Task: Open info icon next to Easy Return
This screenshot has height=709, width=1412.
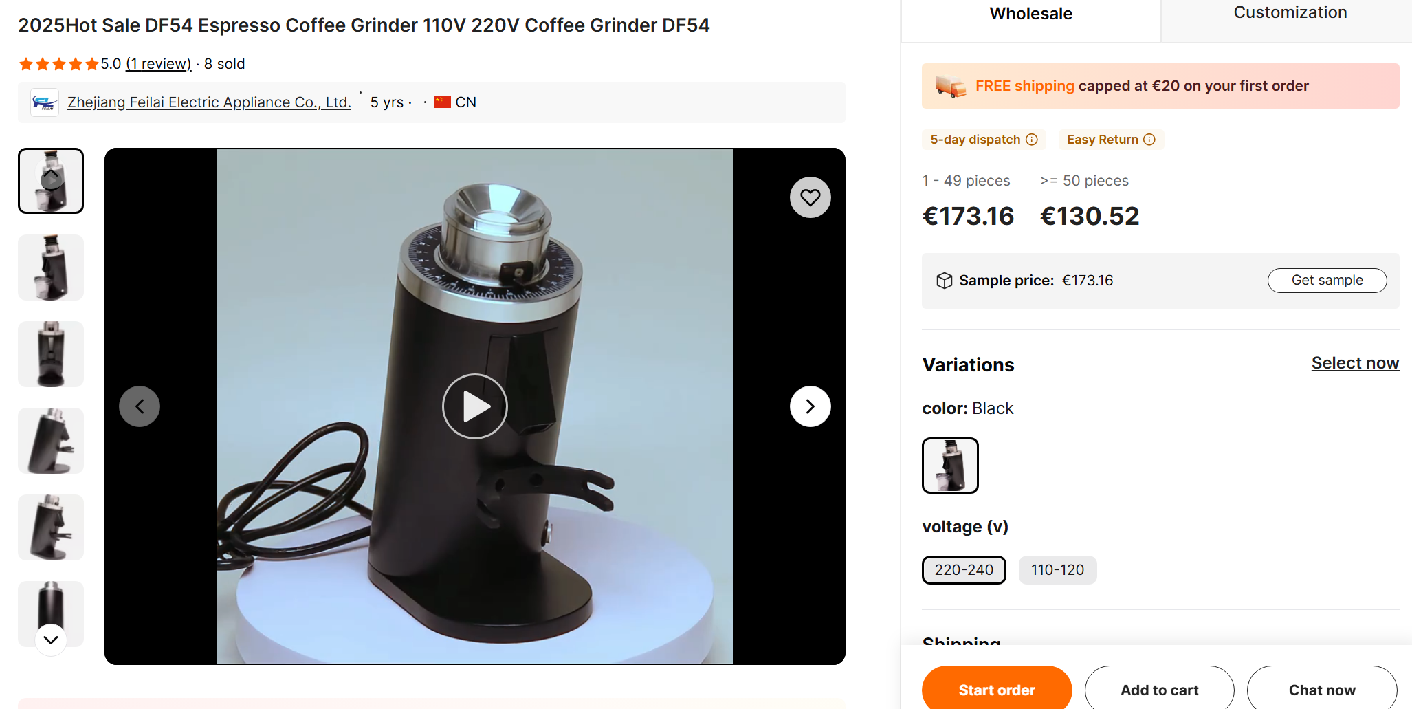Action: [1149, 140]
